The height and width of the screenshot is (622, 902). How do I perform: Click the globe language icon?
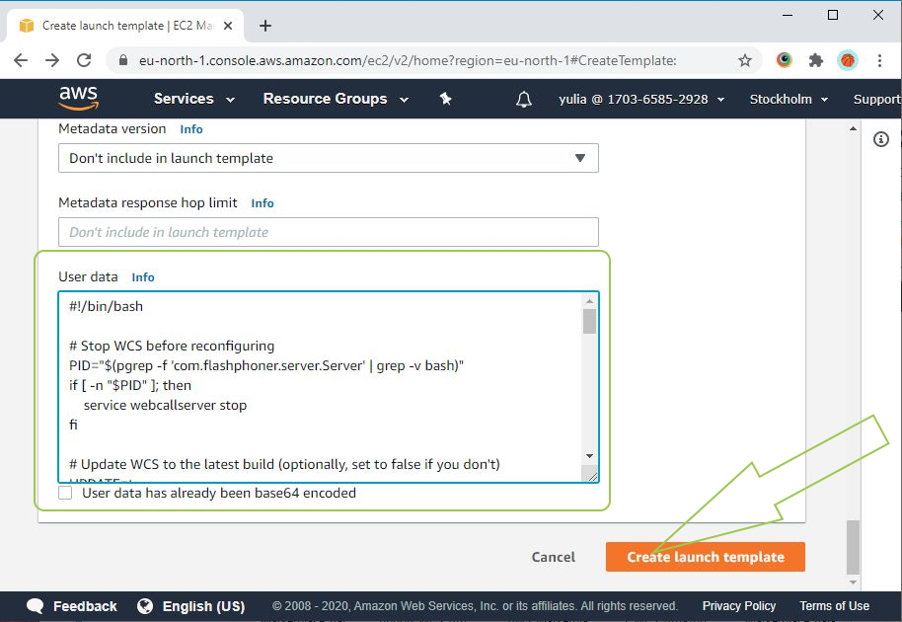click(145, 606)
